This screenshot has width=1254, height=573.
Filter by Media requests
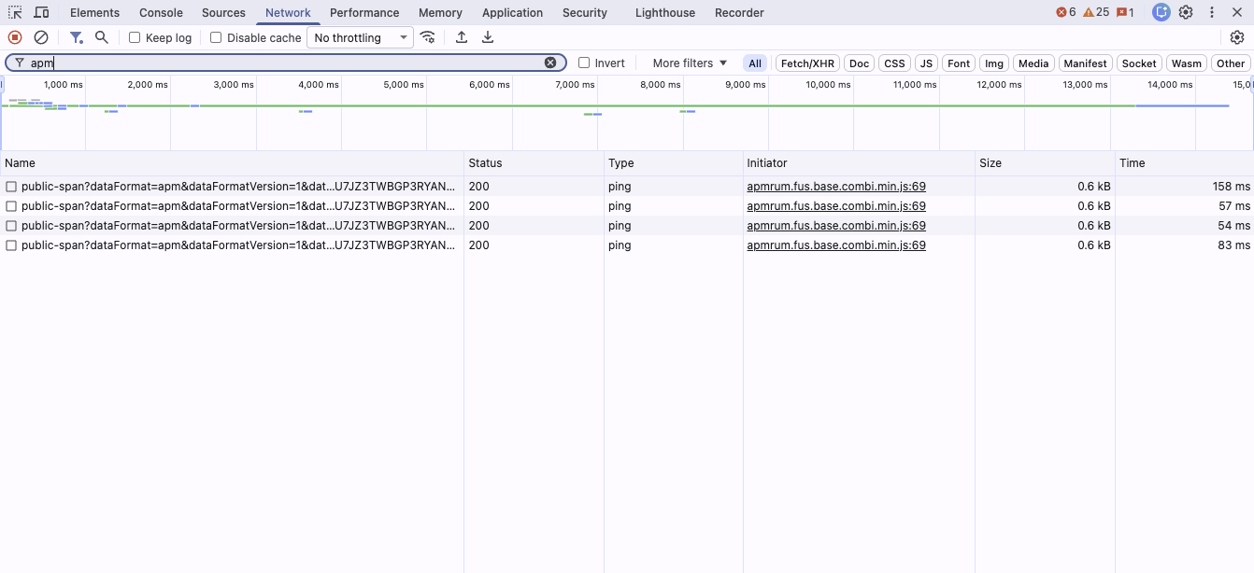point(1033,63)
